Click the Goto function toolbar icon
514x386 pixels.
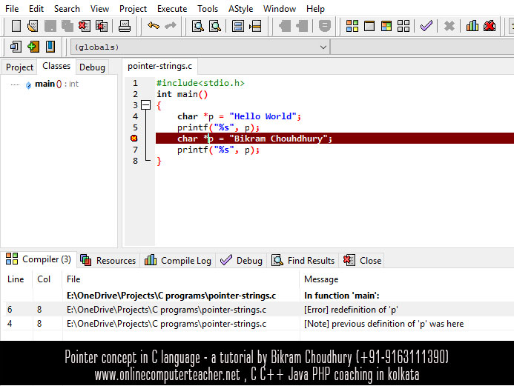pos(237,26)
